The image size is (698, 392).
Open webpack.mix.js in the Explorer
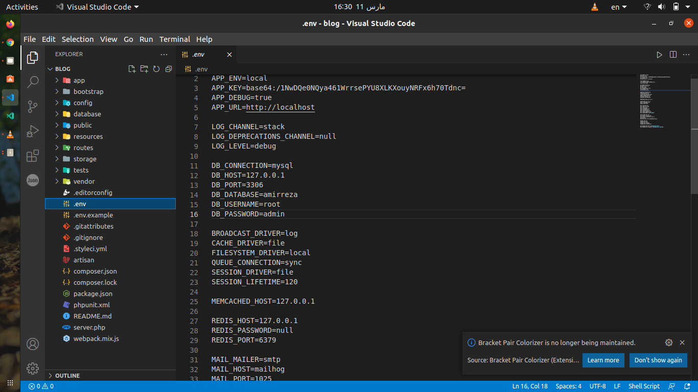click(x=110, y=338)
